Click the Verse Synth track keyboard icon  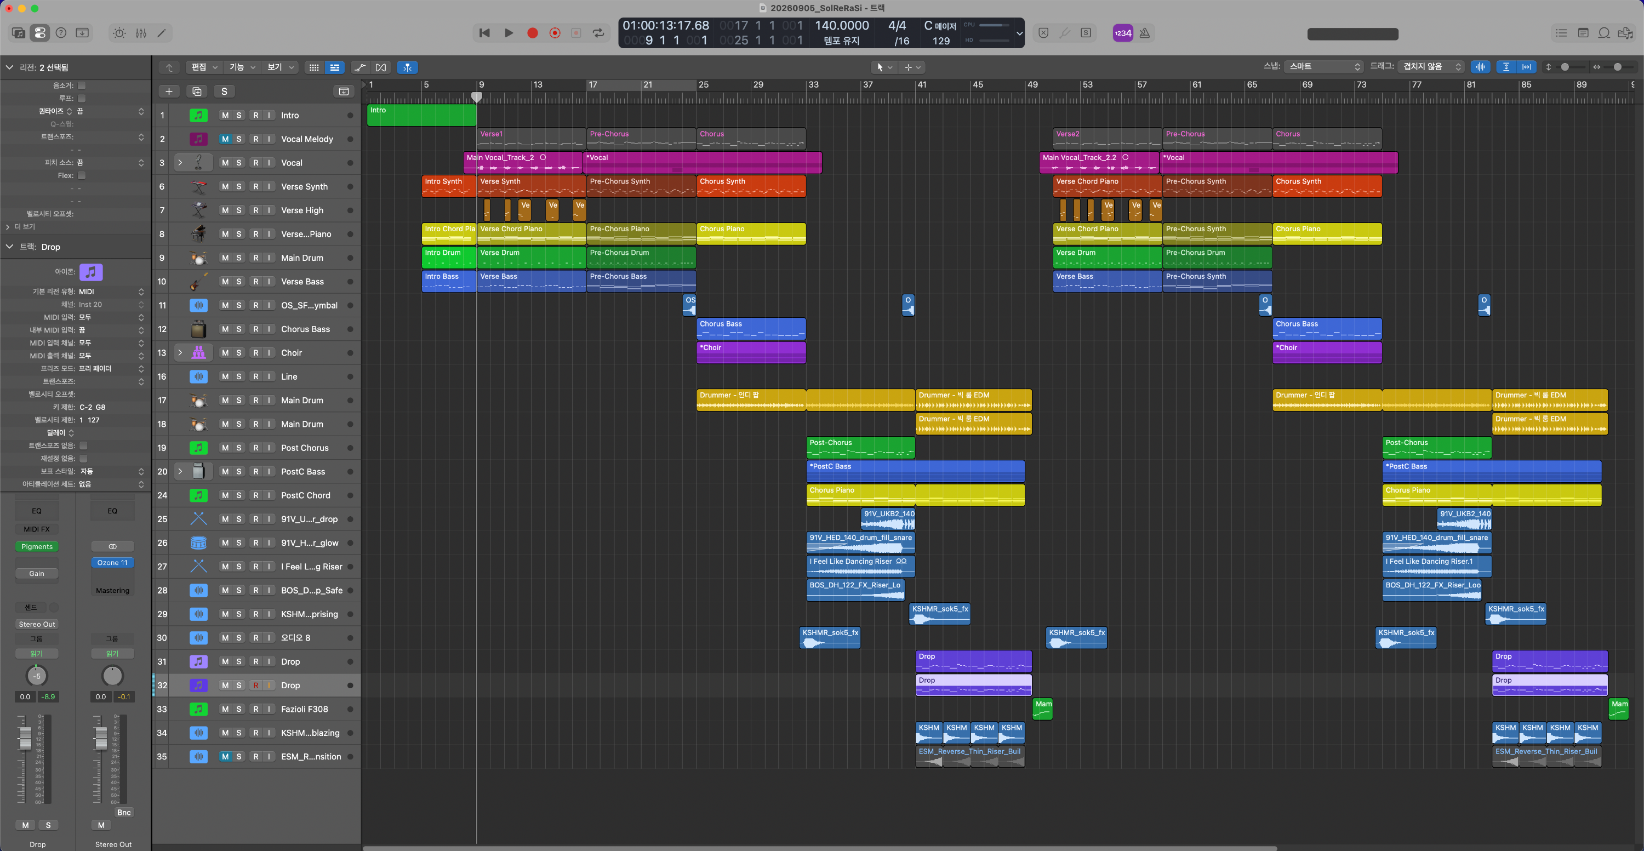(x=198, y=187)
